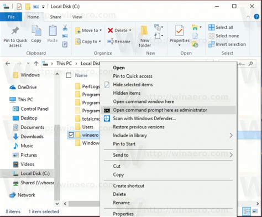
Task: Click the red X Delete icon
Action: pyautogui.click(x=110, y=30)
